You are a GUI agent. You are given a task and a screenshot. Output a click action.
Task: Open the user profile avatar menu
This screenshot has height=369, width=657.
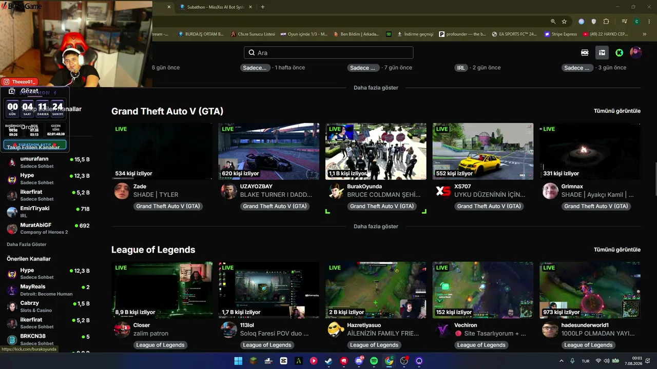coord(636,53)
